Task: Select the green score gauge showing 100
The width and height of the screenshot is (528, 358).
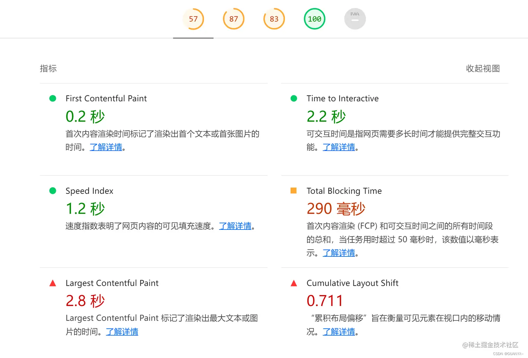Action: coord(315,19)
